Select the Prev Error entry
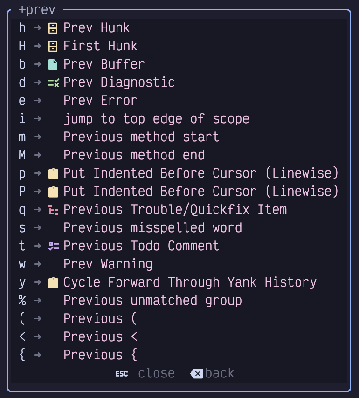The image size is (359, 398). tap(100, 101)
